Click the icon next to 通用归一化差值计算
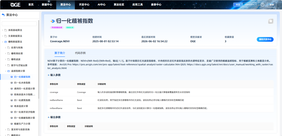This screenshot has width=282, height=136. (12, 89)
